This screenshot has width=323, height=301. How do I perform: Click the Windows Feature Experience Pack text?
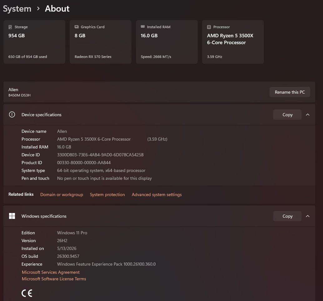click(106, 264)
